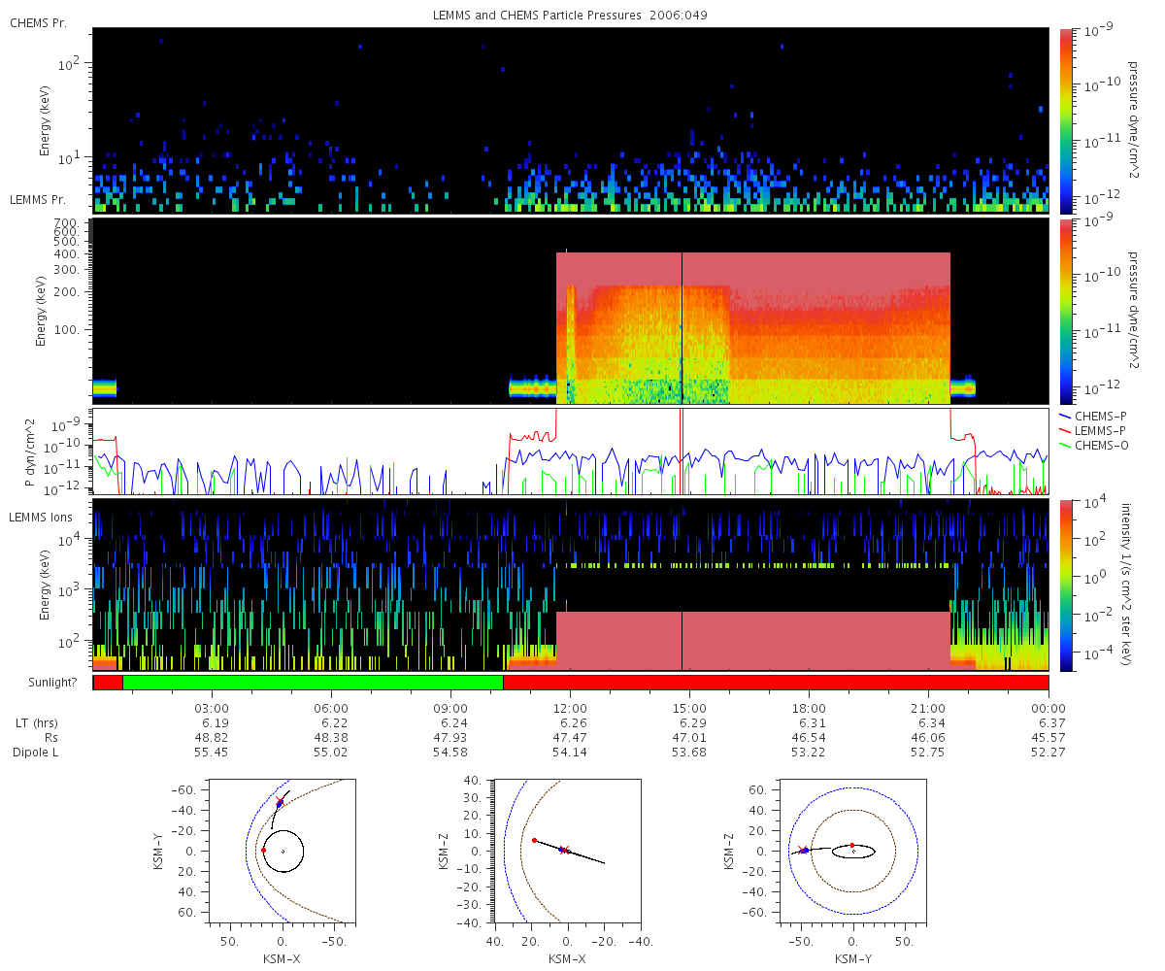Click the 12:00 time axis tick label
Viewport: 1165px width, 971px height.
(570, 709)
